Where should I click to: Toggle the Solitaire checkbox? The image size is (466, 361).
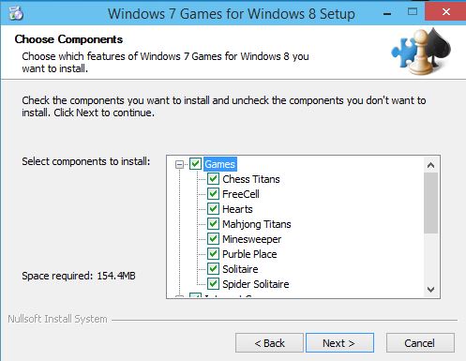coord(213,269)
